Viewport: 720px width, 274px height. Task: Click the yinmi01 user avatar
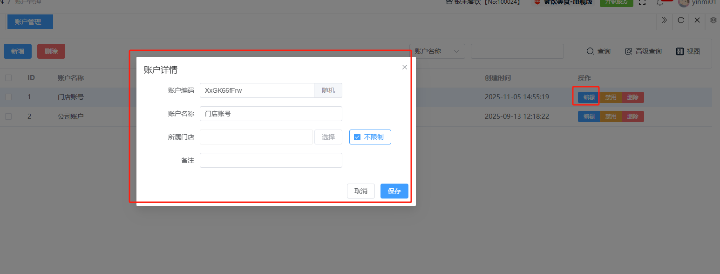(x=683, y=2)
